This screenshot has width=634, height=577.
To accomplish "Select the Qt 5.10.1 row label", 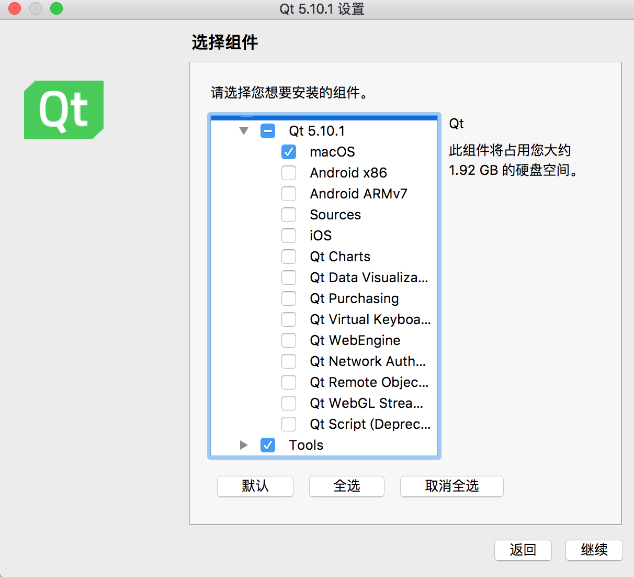I will tap(317, 131).
